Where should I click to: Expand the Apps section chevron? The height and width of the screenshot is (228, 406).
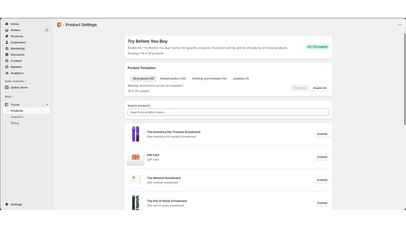click(13, 96)
